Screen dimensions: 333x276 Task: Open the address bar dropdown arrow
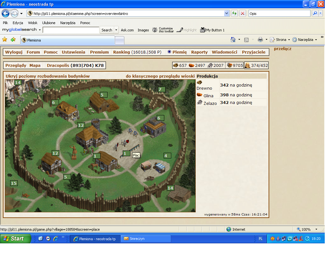click(226, 13)
